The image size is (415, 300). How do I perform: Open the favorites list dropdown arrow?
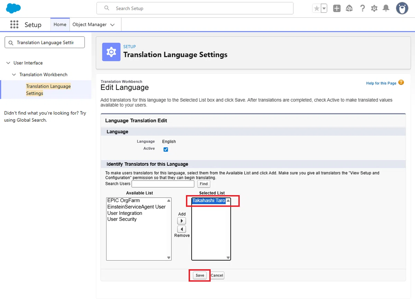pos(324,8)
